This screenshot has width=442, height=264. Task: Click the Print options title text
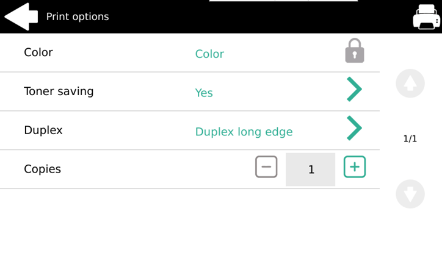click(78, 16)
